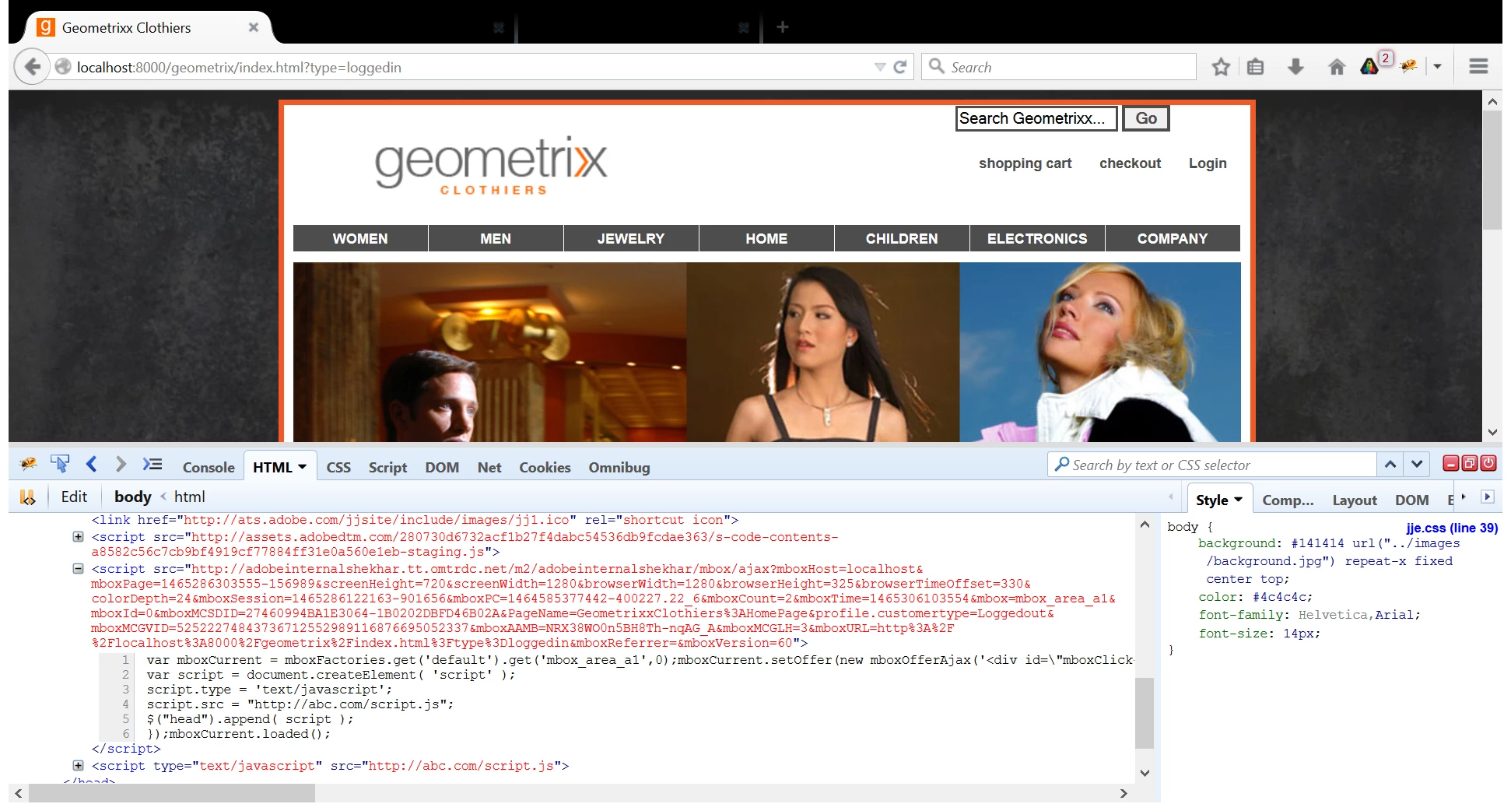
Task: Open the HTML panel options dropdown
Action: click(303, 467)
